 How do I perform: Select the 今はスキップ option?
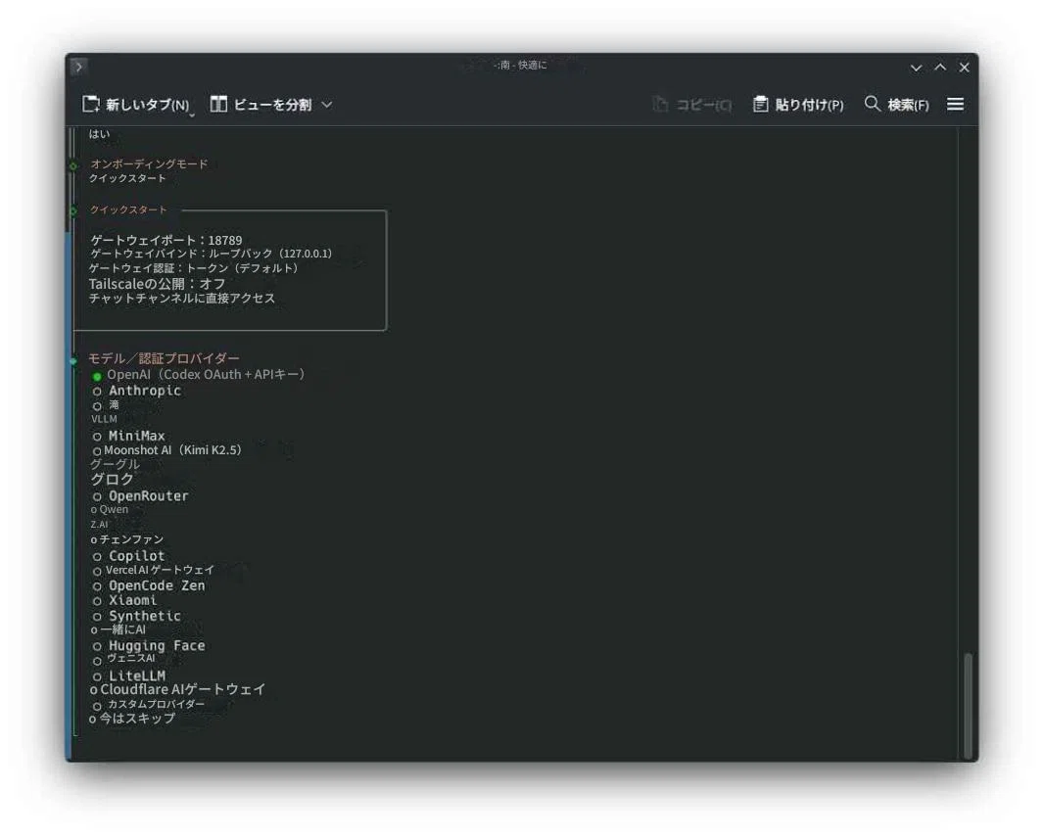point(132,719)
